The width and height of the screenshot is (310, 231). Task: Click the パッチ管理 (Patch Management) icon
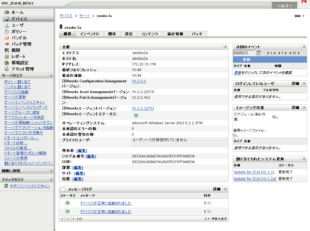coord(7,44)
